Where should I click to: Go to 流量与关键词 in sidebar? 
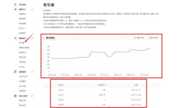24,48
